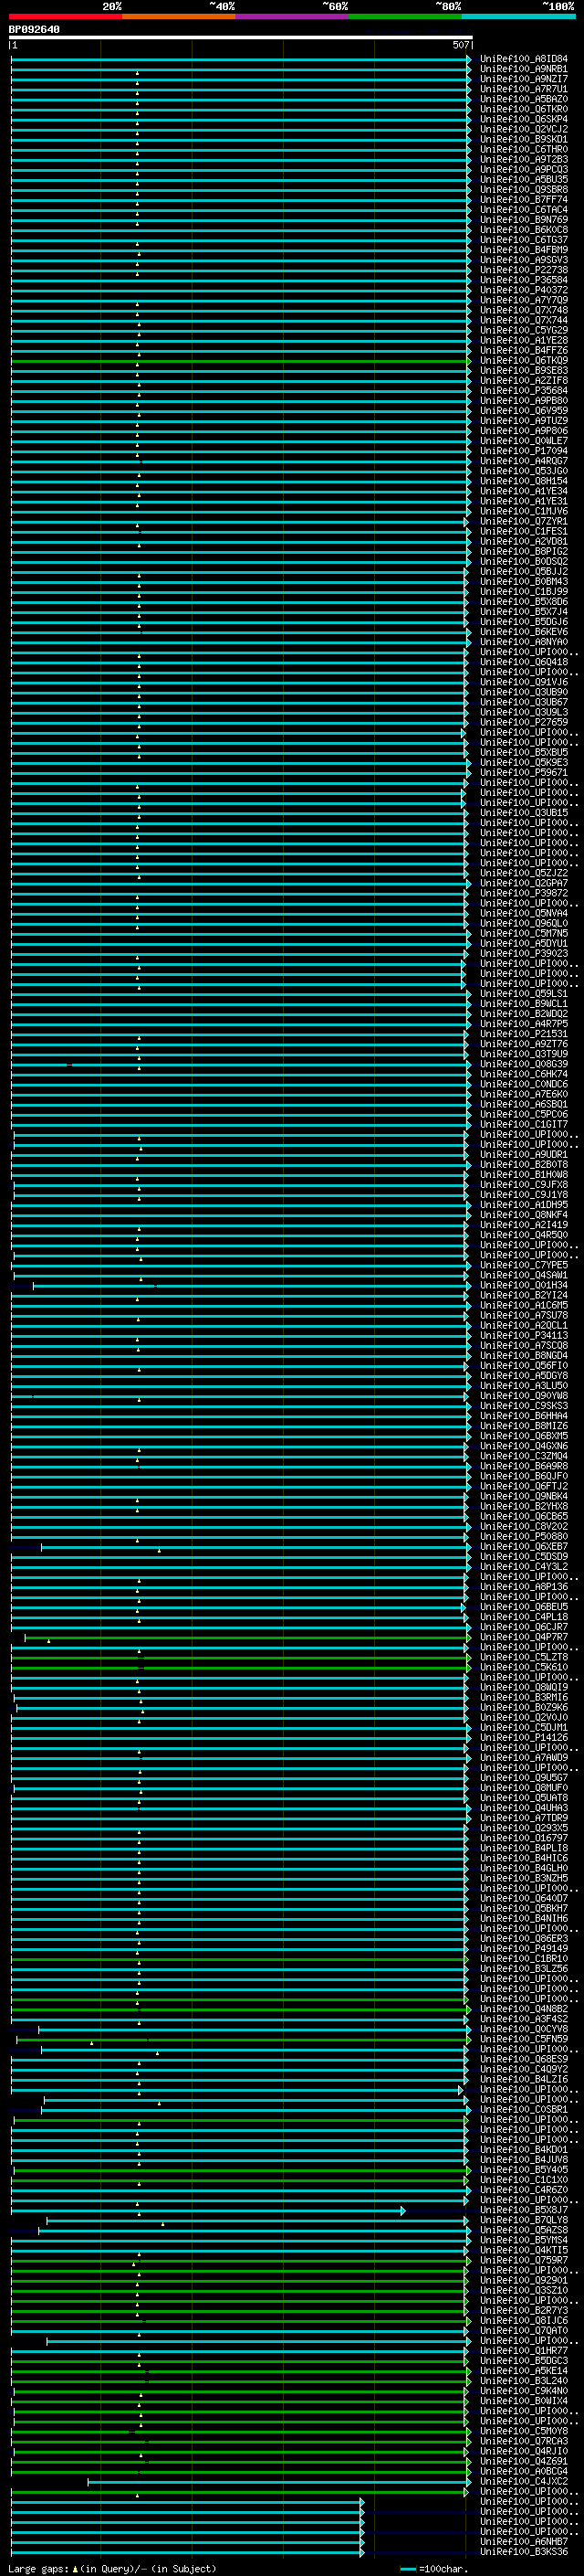Click label UniRef100_A9PCQ3
This screenshot has width=584, height=2576.
pos(524,169)
